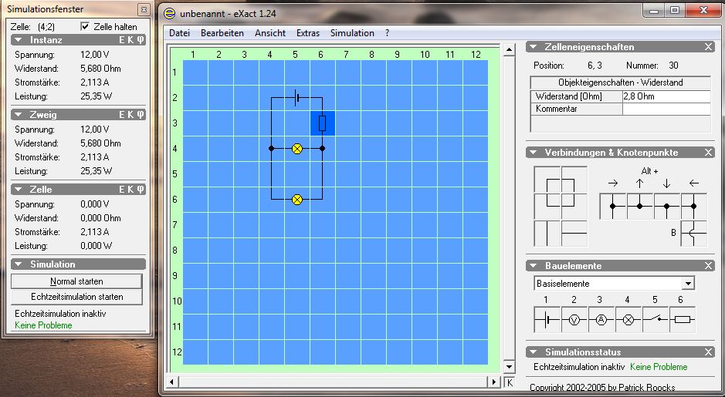725x397 pixels.
Task: Pick the voltmeter component from Bauelemente
Action: pos(574,320)
